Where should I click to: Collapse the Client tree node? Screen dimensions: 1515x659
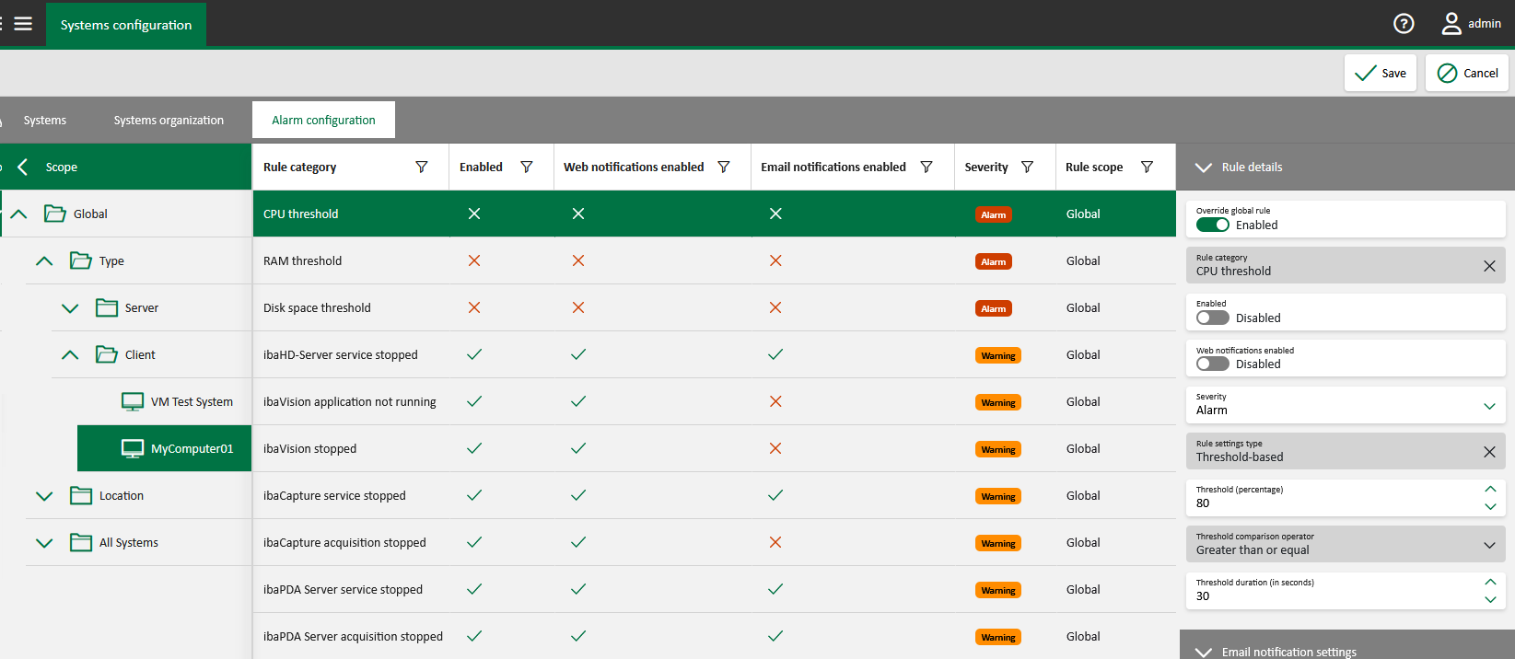point(70,354)
